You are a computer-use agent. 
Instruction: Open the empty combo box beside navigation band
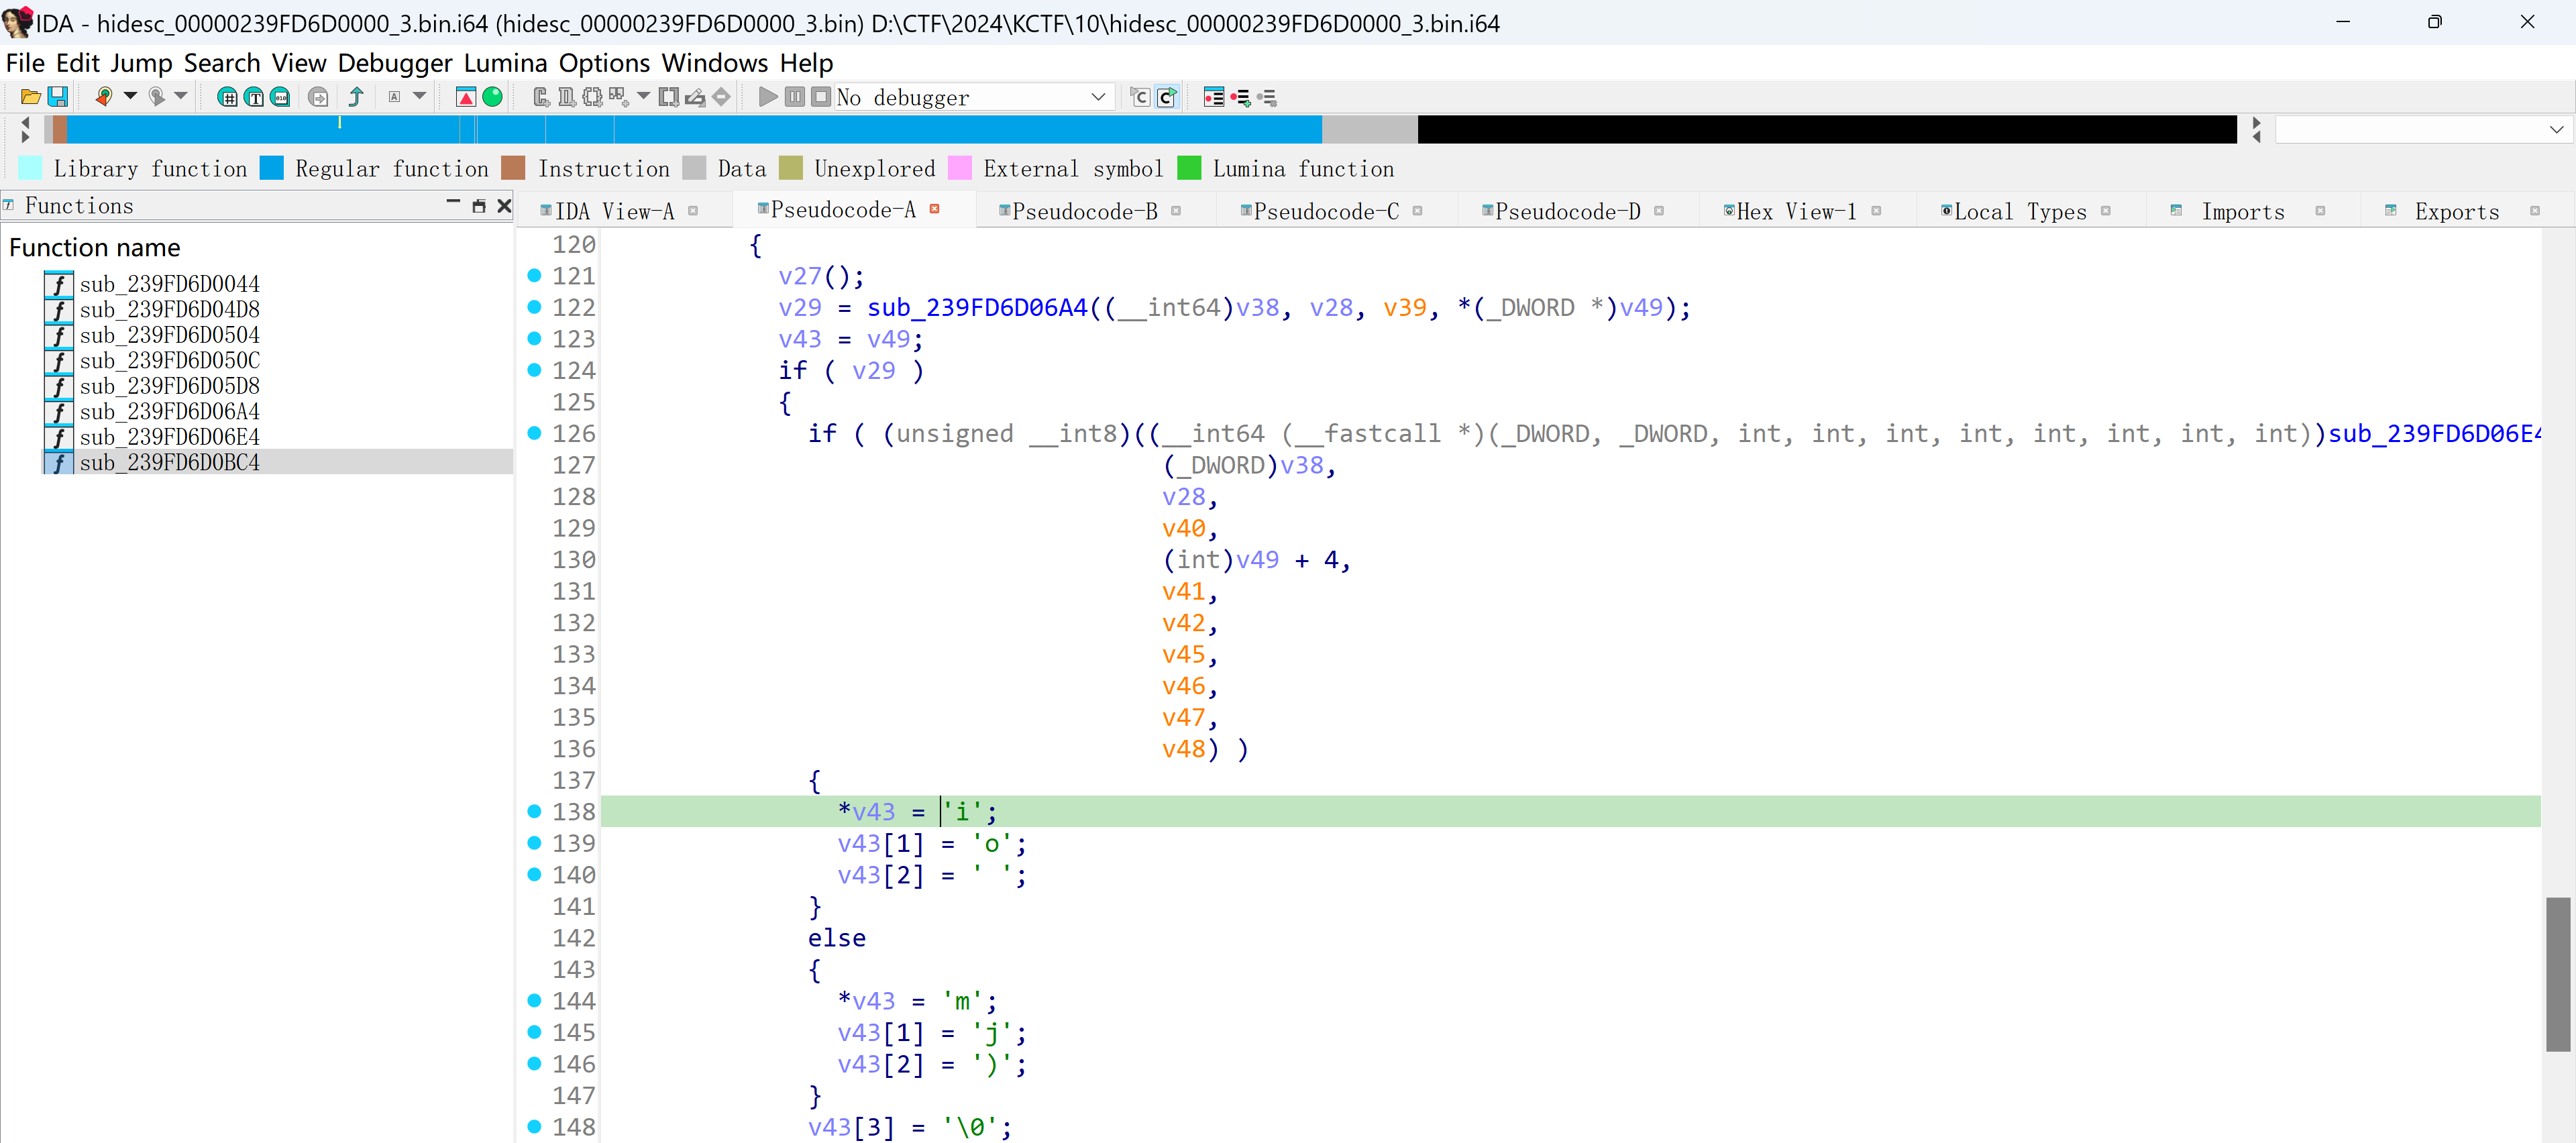coord(2555,130)
